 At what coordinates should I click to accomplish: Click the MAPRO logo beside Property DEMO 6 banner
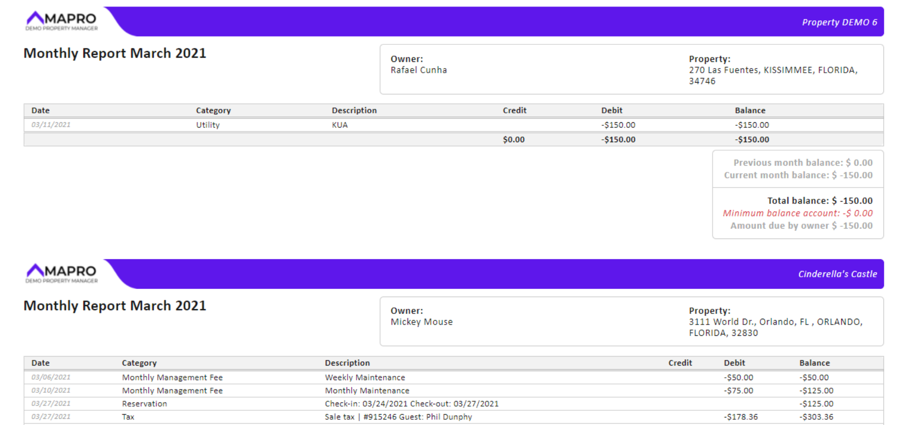click(61, 21)
